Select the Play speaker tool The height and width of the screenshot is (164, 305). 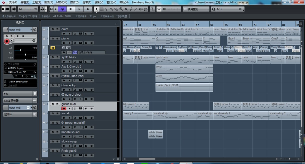[141, 9]
